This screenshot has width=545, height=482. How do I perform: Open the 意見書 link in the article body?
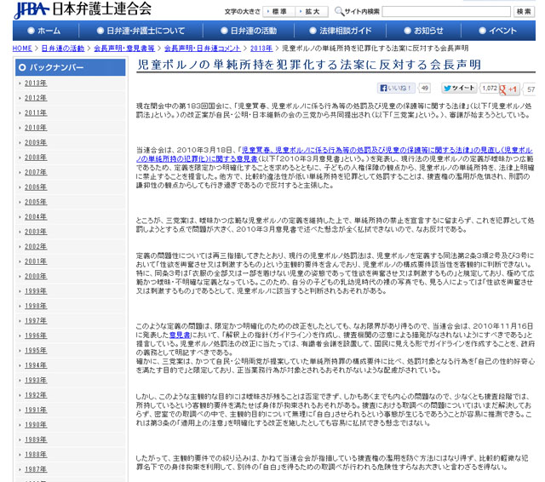[x=179, y=336]
